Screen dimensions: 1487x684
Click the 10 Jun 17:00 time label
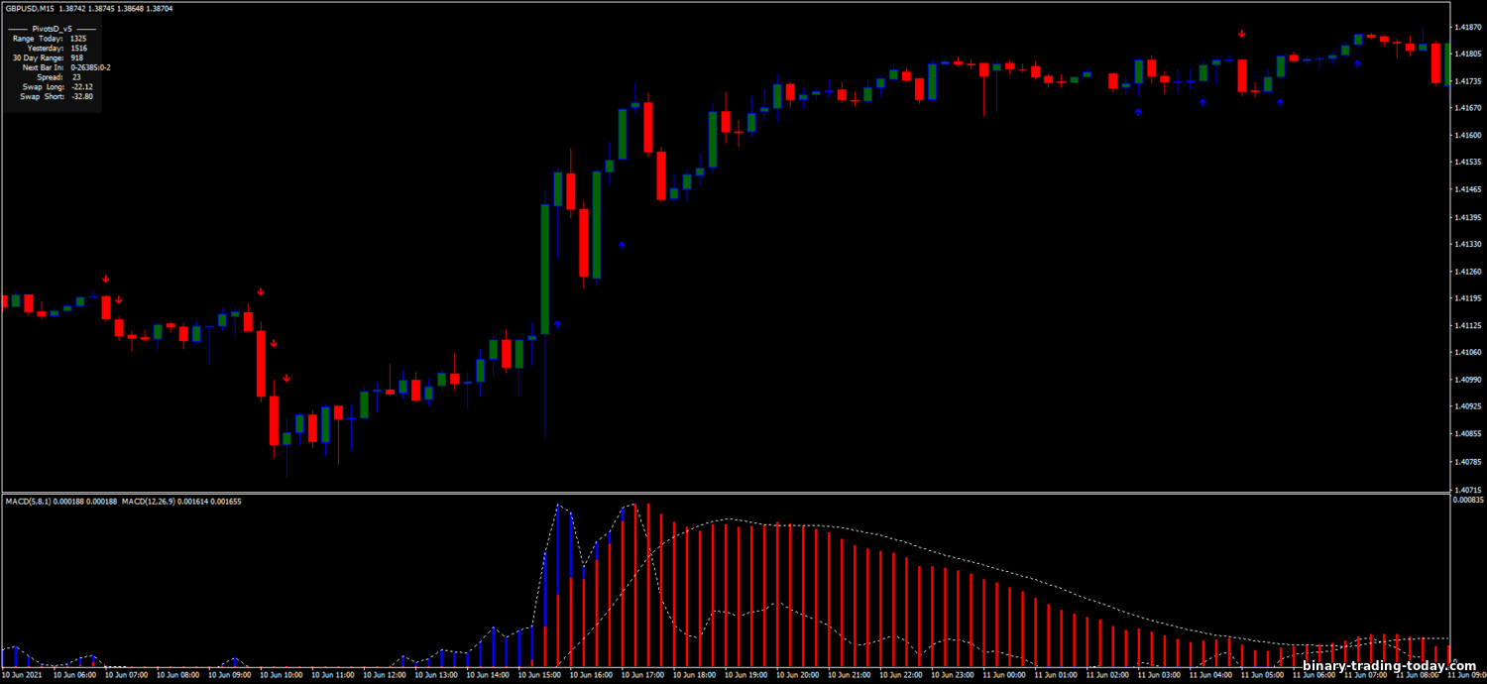(x=641, y=675)
